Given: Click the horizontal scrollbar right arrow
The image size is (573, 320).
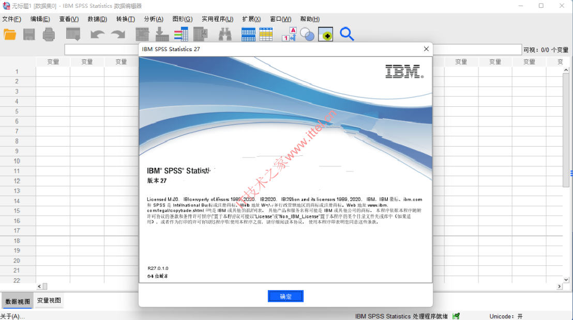Looking at the screenshot, I should 560,286.
